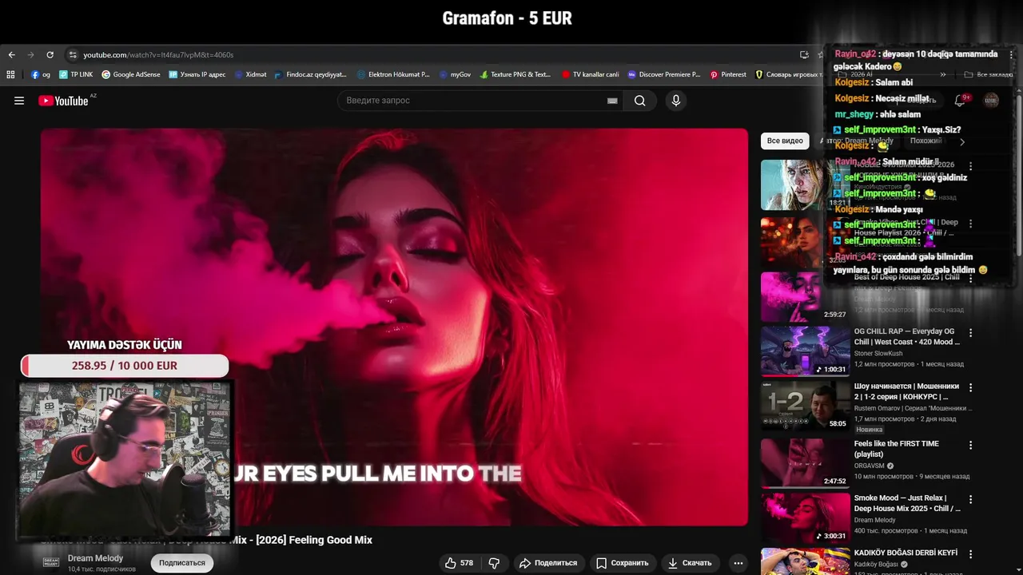
Task: Open the TP LINK bookmark
Action: (x=76, y=74)
